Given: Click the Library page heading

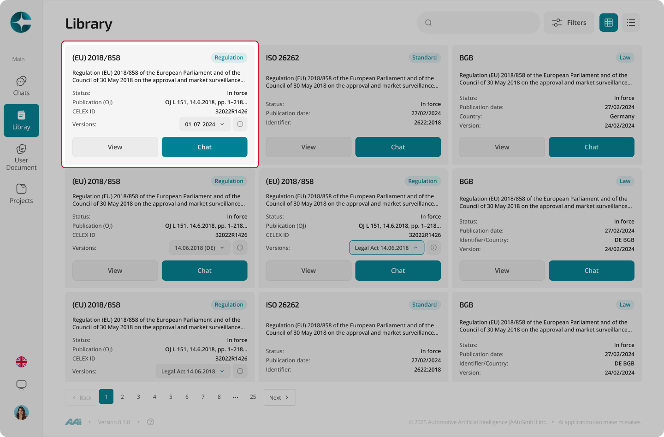Looking at the screenshot, I should click(89, 24).
